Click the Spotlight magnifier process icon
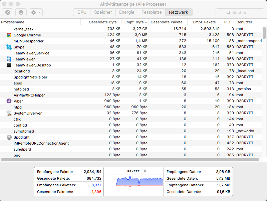Viewport: 267px width, 201px height. pyautogui.click(x=9, y=137)
